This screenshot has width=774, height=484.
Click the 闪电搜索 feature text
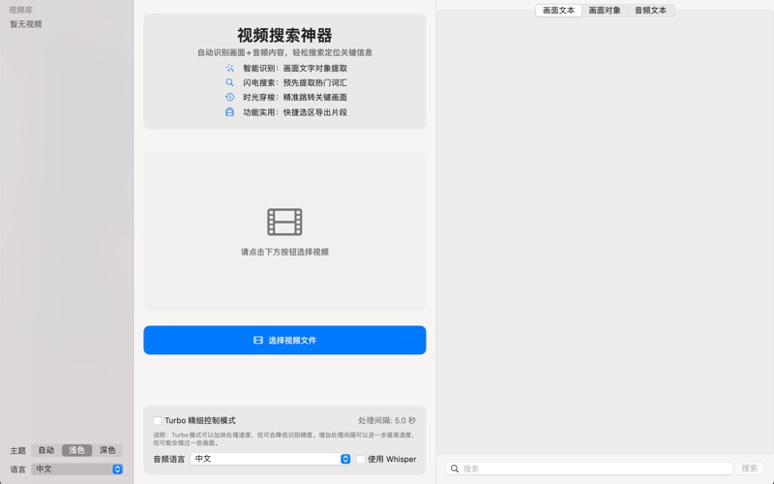tap(295, 82)
